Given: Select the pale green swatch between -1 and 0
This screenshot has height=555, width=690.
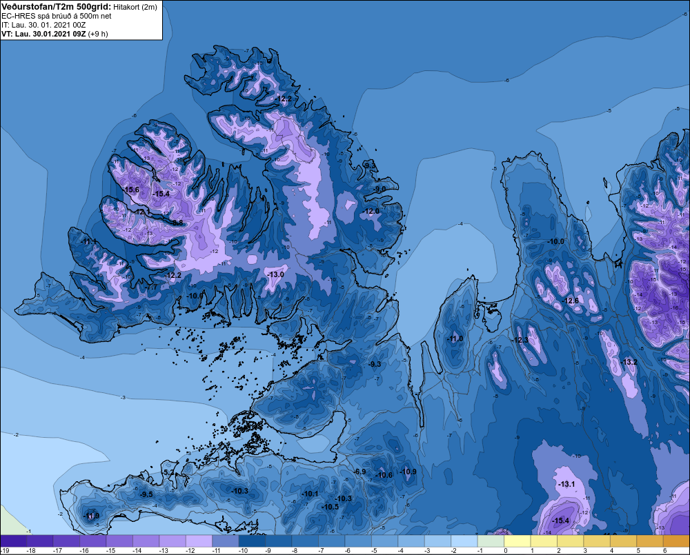Looking at the screenshot, I should [491, 541].
